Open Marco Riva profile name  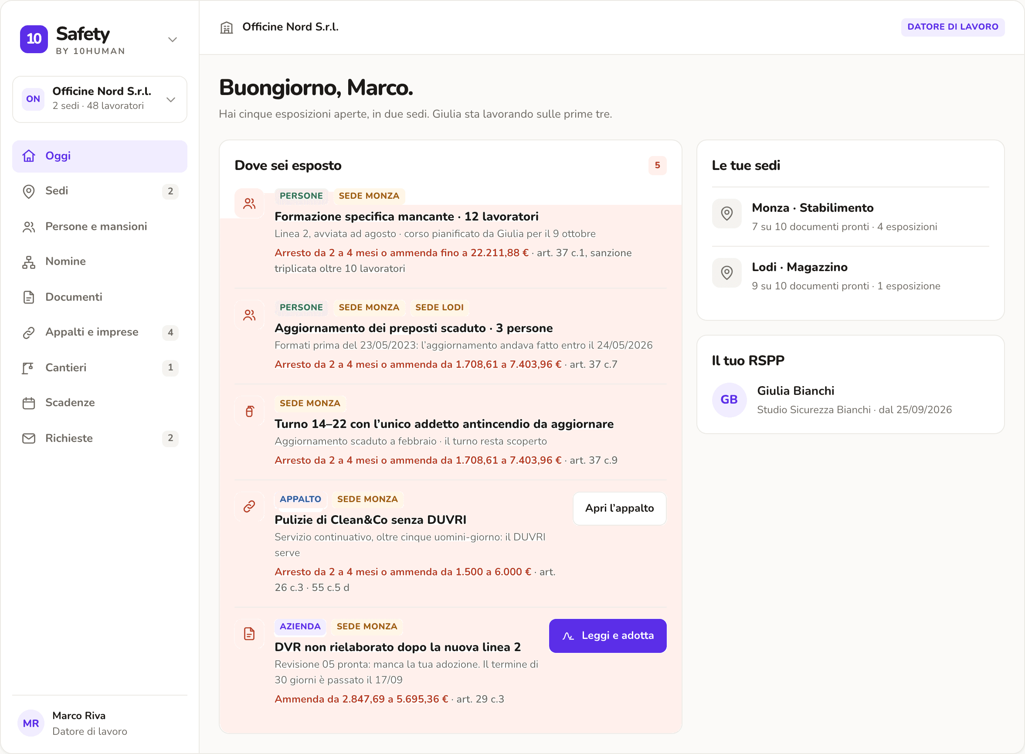(79, 716)
